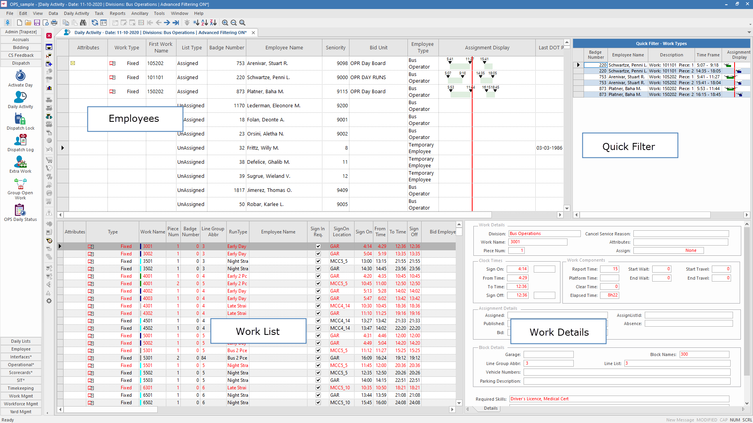753x423 pixels.
Task: Click the Division field in Work Details
Action: click(x=544, y=233)
